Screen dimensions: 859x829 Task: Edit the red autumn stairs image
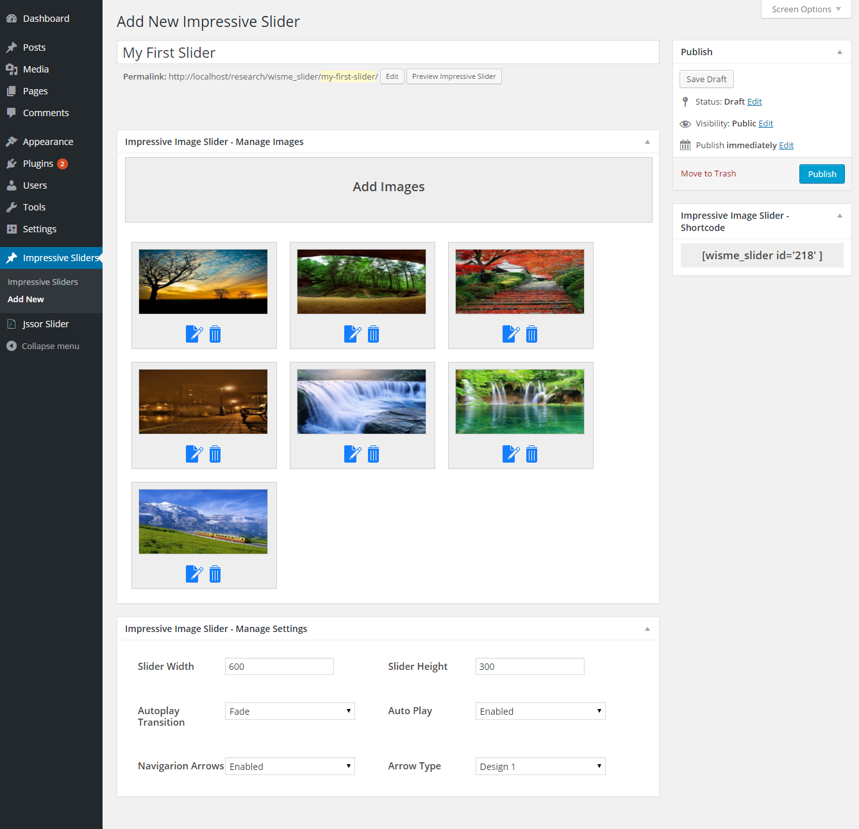[511, 334]
